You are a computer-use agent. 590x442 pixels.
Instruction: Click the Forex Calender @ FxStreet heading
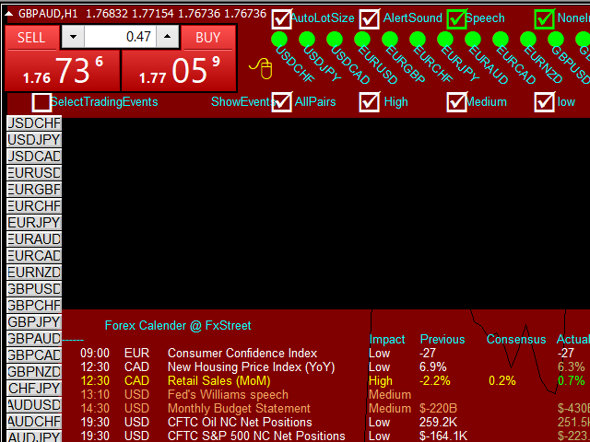178,325
